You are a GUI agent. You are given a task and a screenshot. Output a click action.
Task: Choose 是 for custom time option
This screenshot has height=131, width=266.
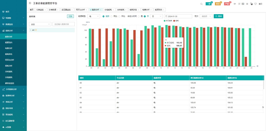click(139, 16)
